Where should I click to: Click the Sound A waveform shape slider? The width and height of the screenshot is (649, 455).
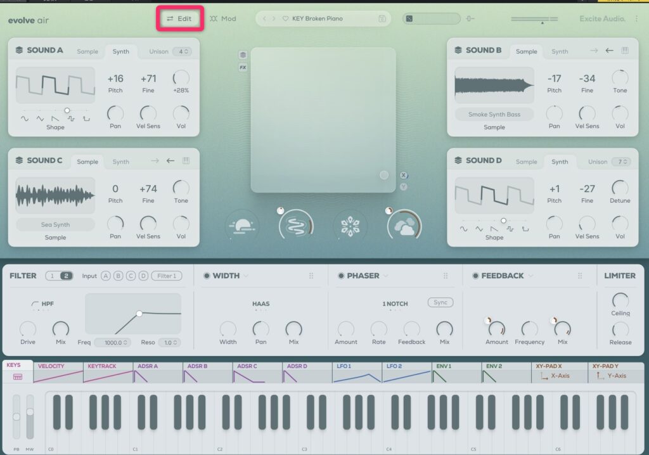point(67,110)
